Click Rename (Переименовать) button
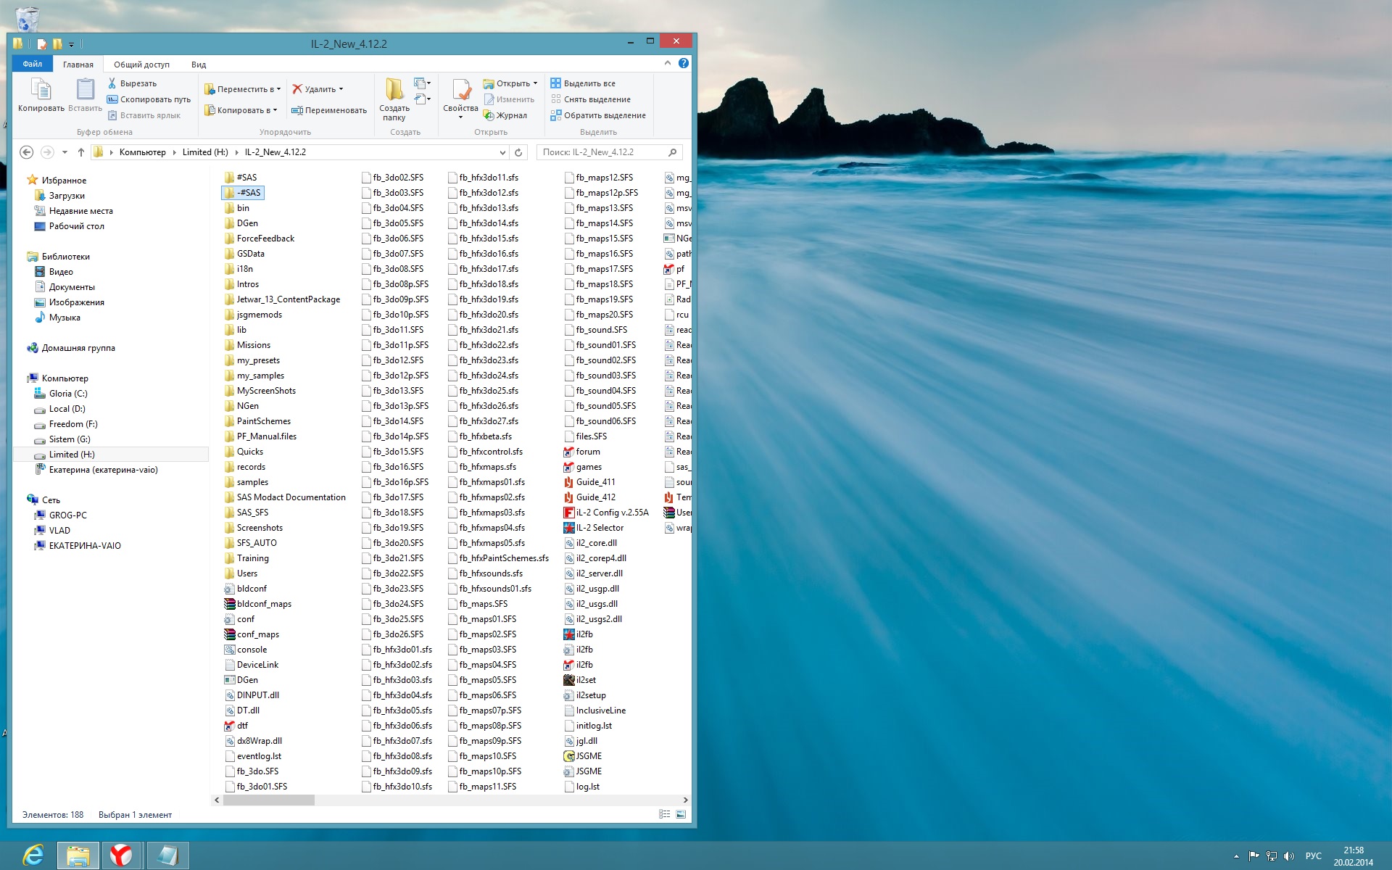1392x870 pixels. tap(329, 110)
